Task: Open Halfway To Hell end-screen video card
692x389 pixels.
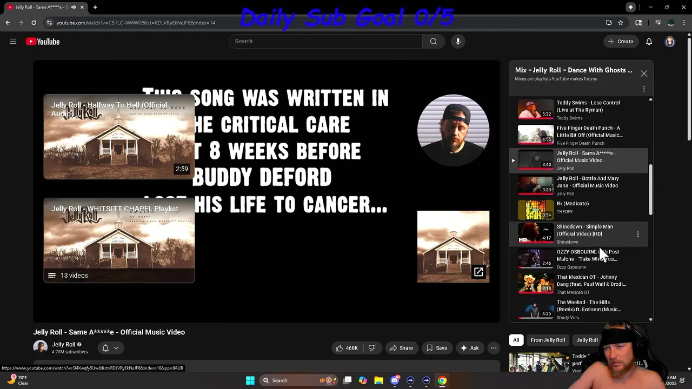Action: click(x=119, y=137)
